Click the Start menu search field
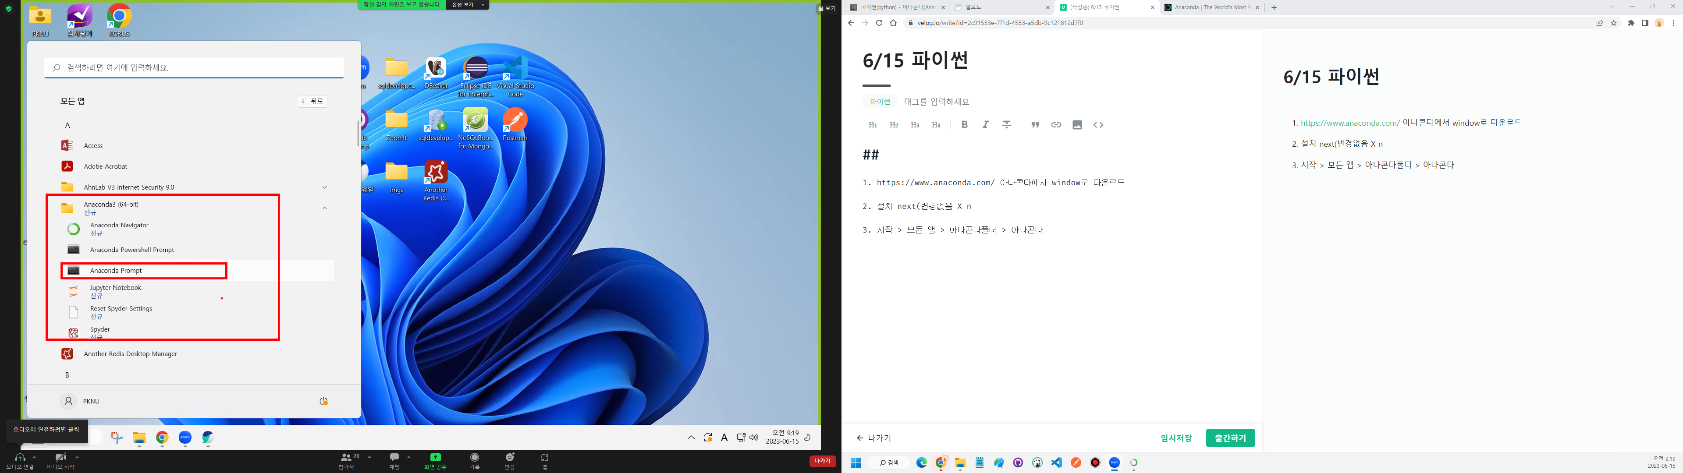 194,67
